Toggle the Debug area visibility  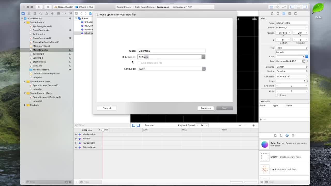point(298,7)
